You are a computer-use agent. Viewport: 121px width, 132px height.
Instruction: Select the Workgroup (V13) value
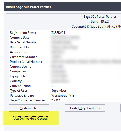[63, 96]
